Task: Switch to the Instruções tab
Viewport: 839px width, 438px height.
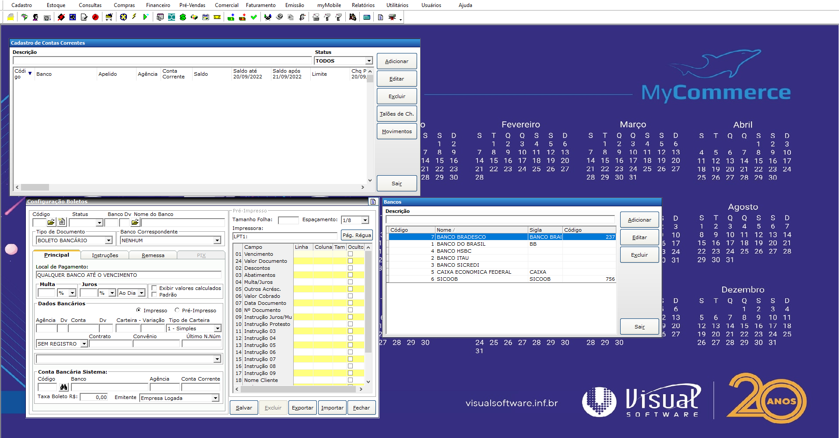Action: 105,255
